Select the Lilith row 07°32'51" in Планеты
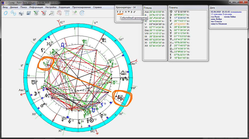 [x=180, y=55]
